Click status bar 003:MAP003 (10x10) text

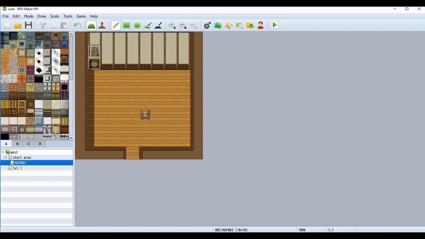(231, 230)
